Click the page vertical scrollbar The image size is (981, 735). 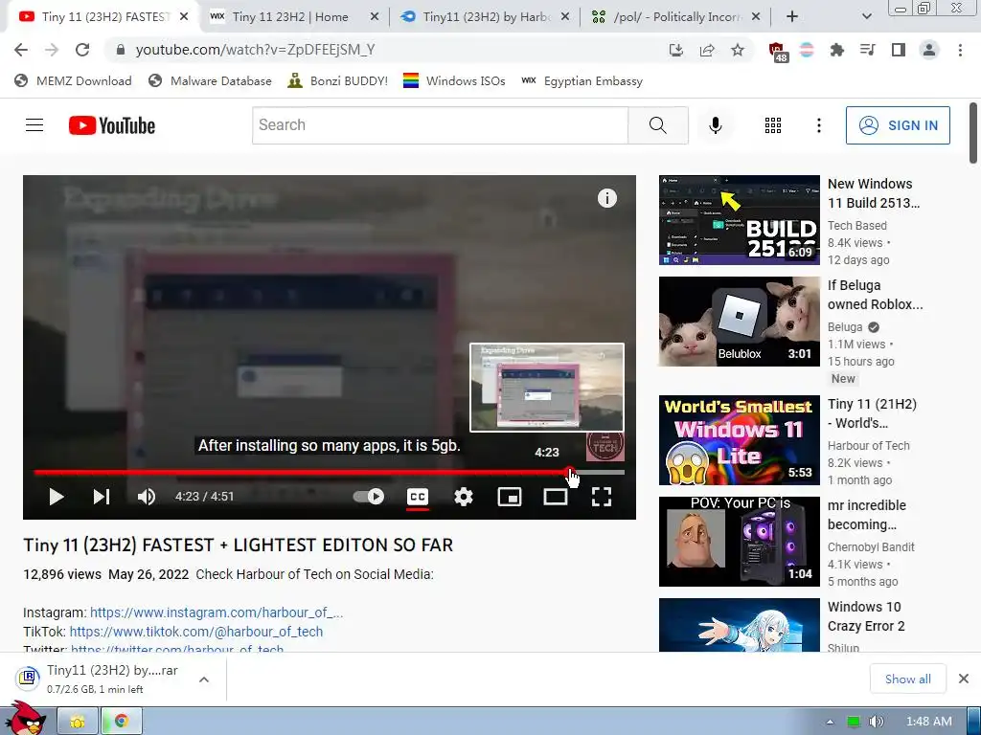[x=973, y=133]
